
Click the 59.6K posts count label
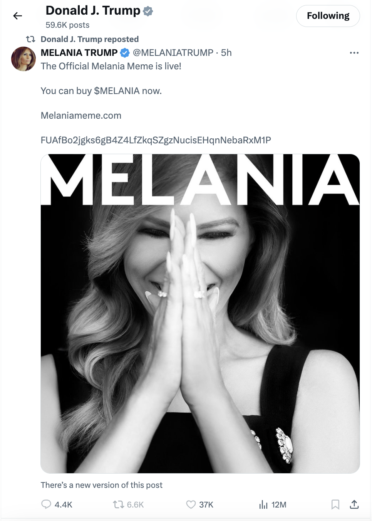[67, 25]
